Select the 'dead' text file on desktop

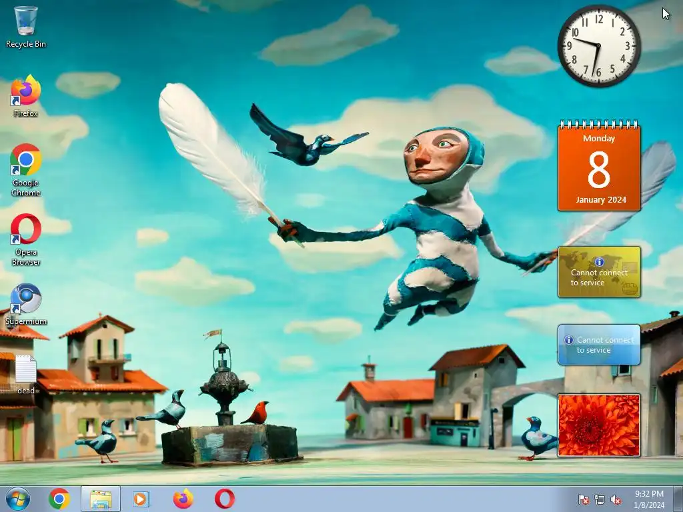[26, 375]
